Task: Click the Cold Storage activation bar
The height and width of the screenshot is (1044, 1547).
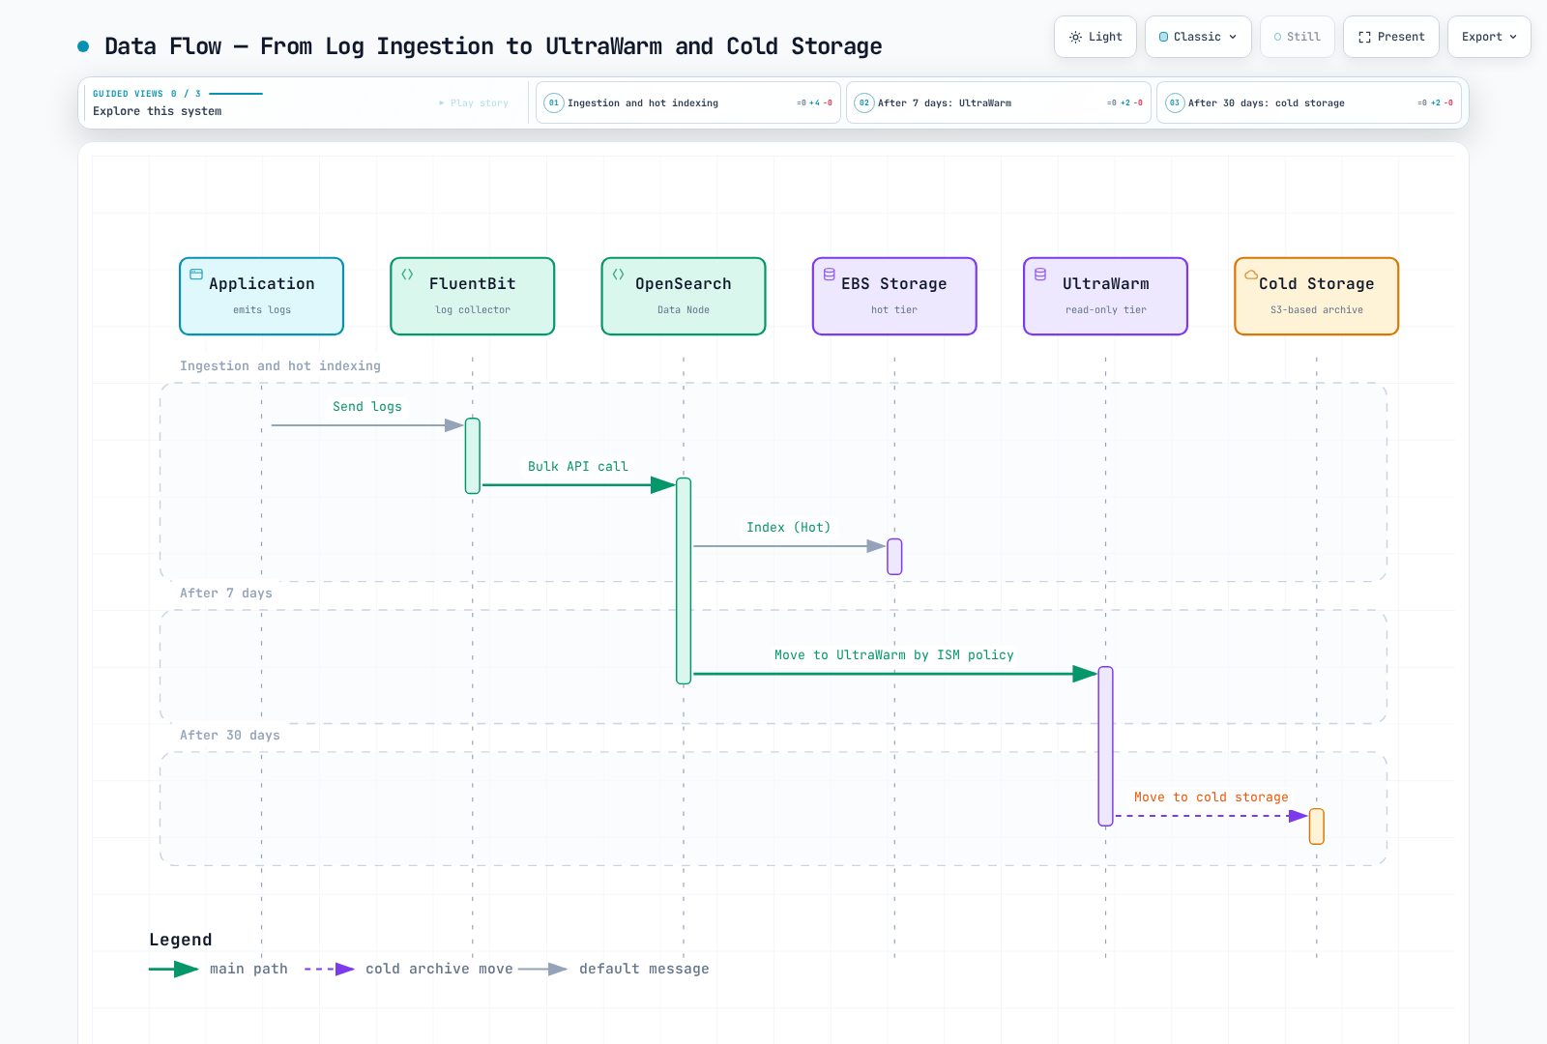Action: 1316,826
